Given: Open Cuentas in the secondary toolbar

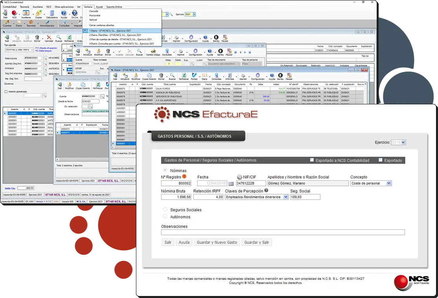Looking at the screenshot, I should (x=7, y=24).
